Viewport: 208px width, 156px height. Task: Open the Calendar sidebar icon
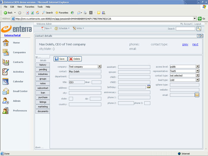pyautogui.click(x=6, y=81)
